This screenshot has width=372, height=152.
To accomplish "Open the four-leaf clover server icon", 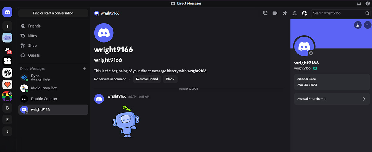I will 7,61.
